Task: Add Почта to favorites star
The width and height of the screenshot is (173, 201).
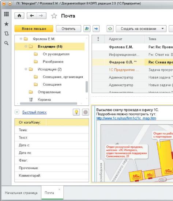Action: [x=54, y=16]
